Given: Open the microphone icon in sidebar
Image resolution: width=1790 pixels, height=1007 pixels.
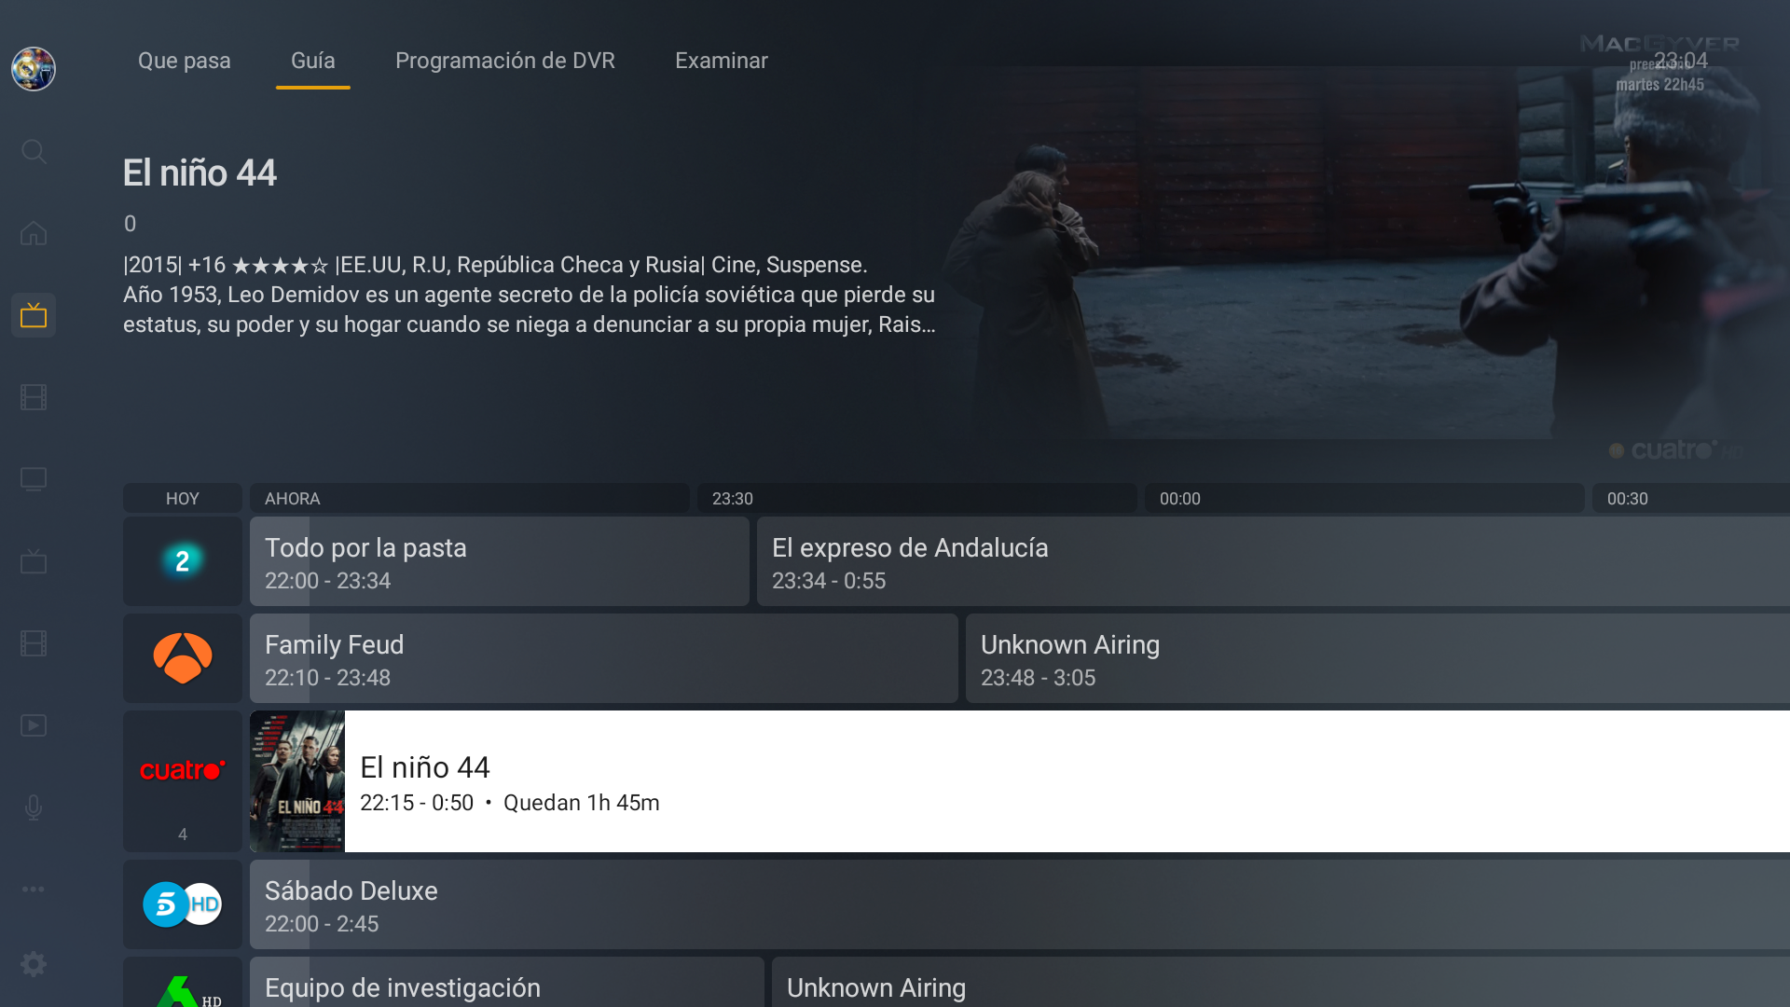Looking at the screenshot, I should [x=34, y=807].
